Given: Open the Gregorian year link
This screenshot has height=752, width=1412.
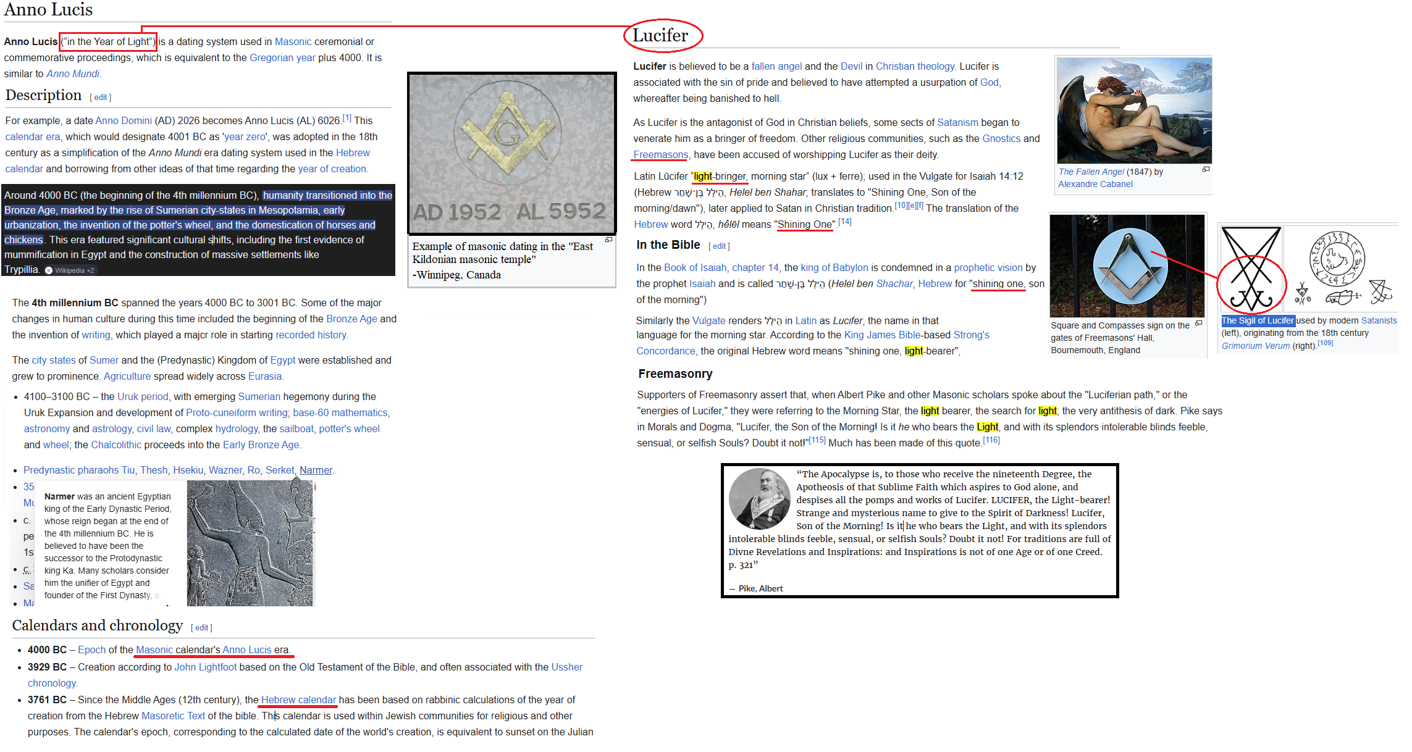Looking at the screenshot, I should (x=282, y=58).
